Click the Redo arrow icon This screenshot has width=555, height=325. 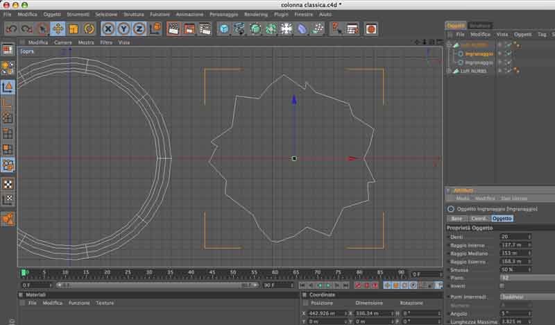pos(27,29)
